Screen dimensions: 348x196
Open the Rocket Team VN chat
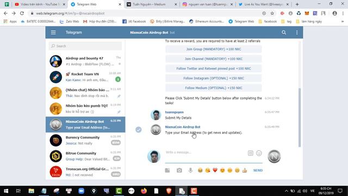[x=85, y=77]
